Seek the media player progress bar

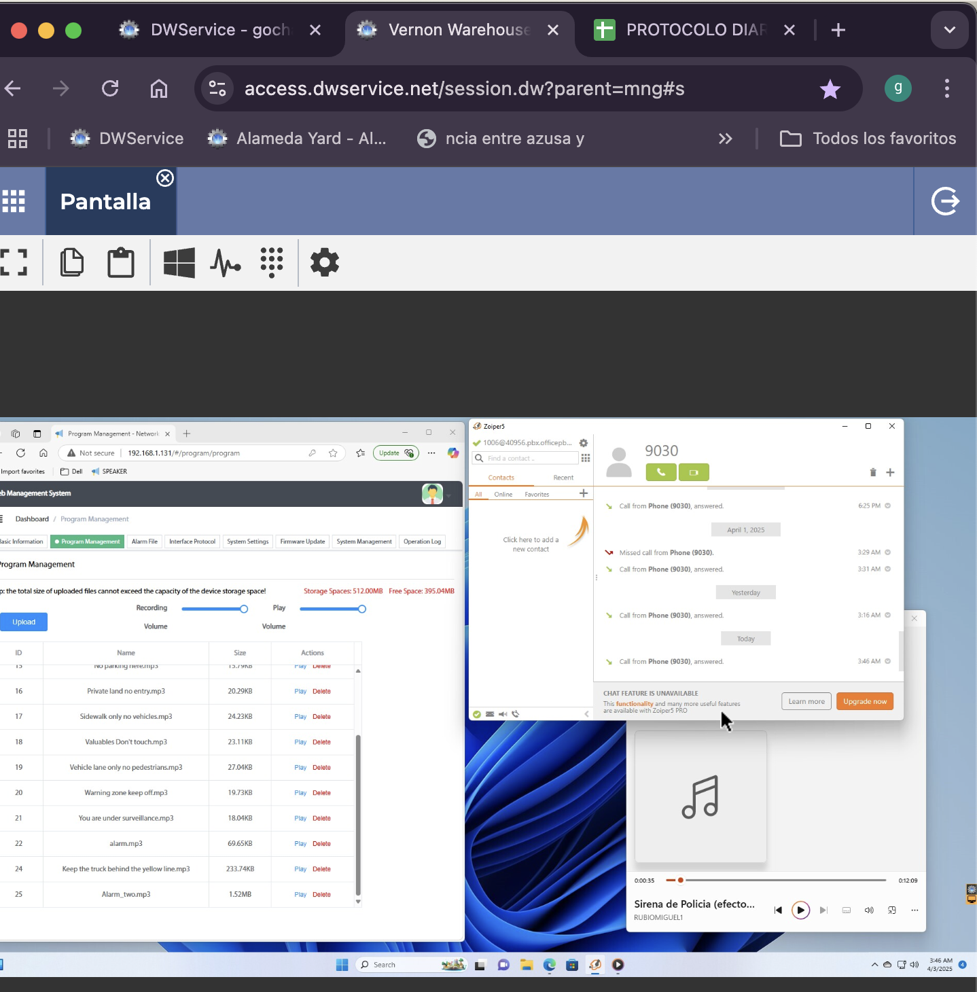click(x=776, y=880)
